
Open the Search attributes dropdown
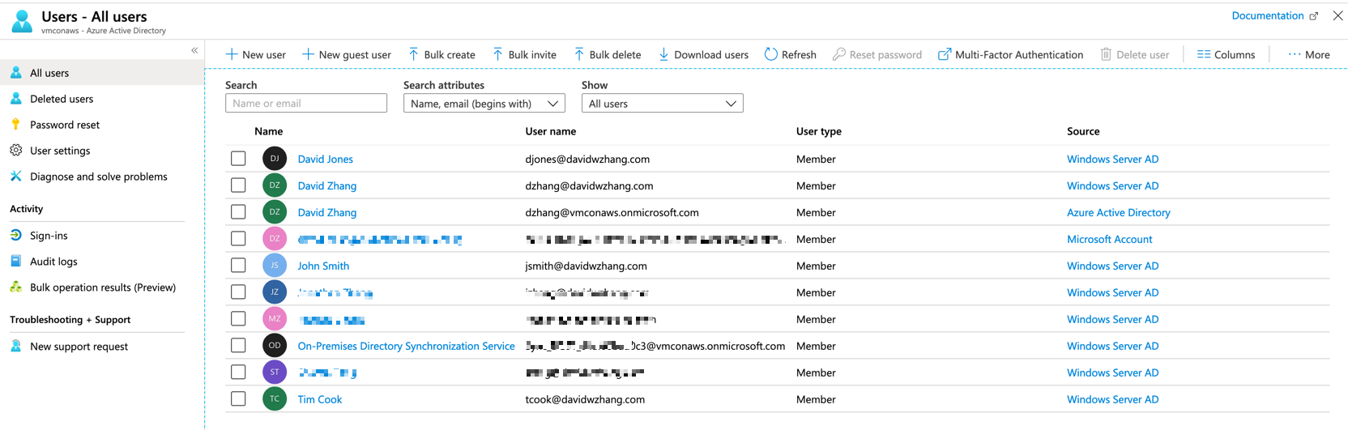(x=484, y=104)
